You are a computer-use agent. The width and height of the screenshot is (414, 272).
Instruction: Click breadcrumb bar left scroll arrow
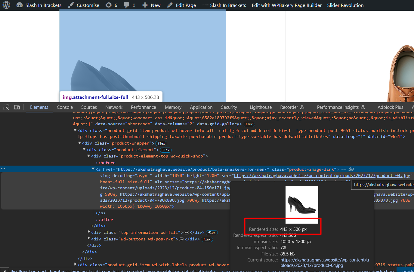(x=4, y=270)
